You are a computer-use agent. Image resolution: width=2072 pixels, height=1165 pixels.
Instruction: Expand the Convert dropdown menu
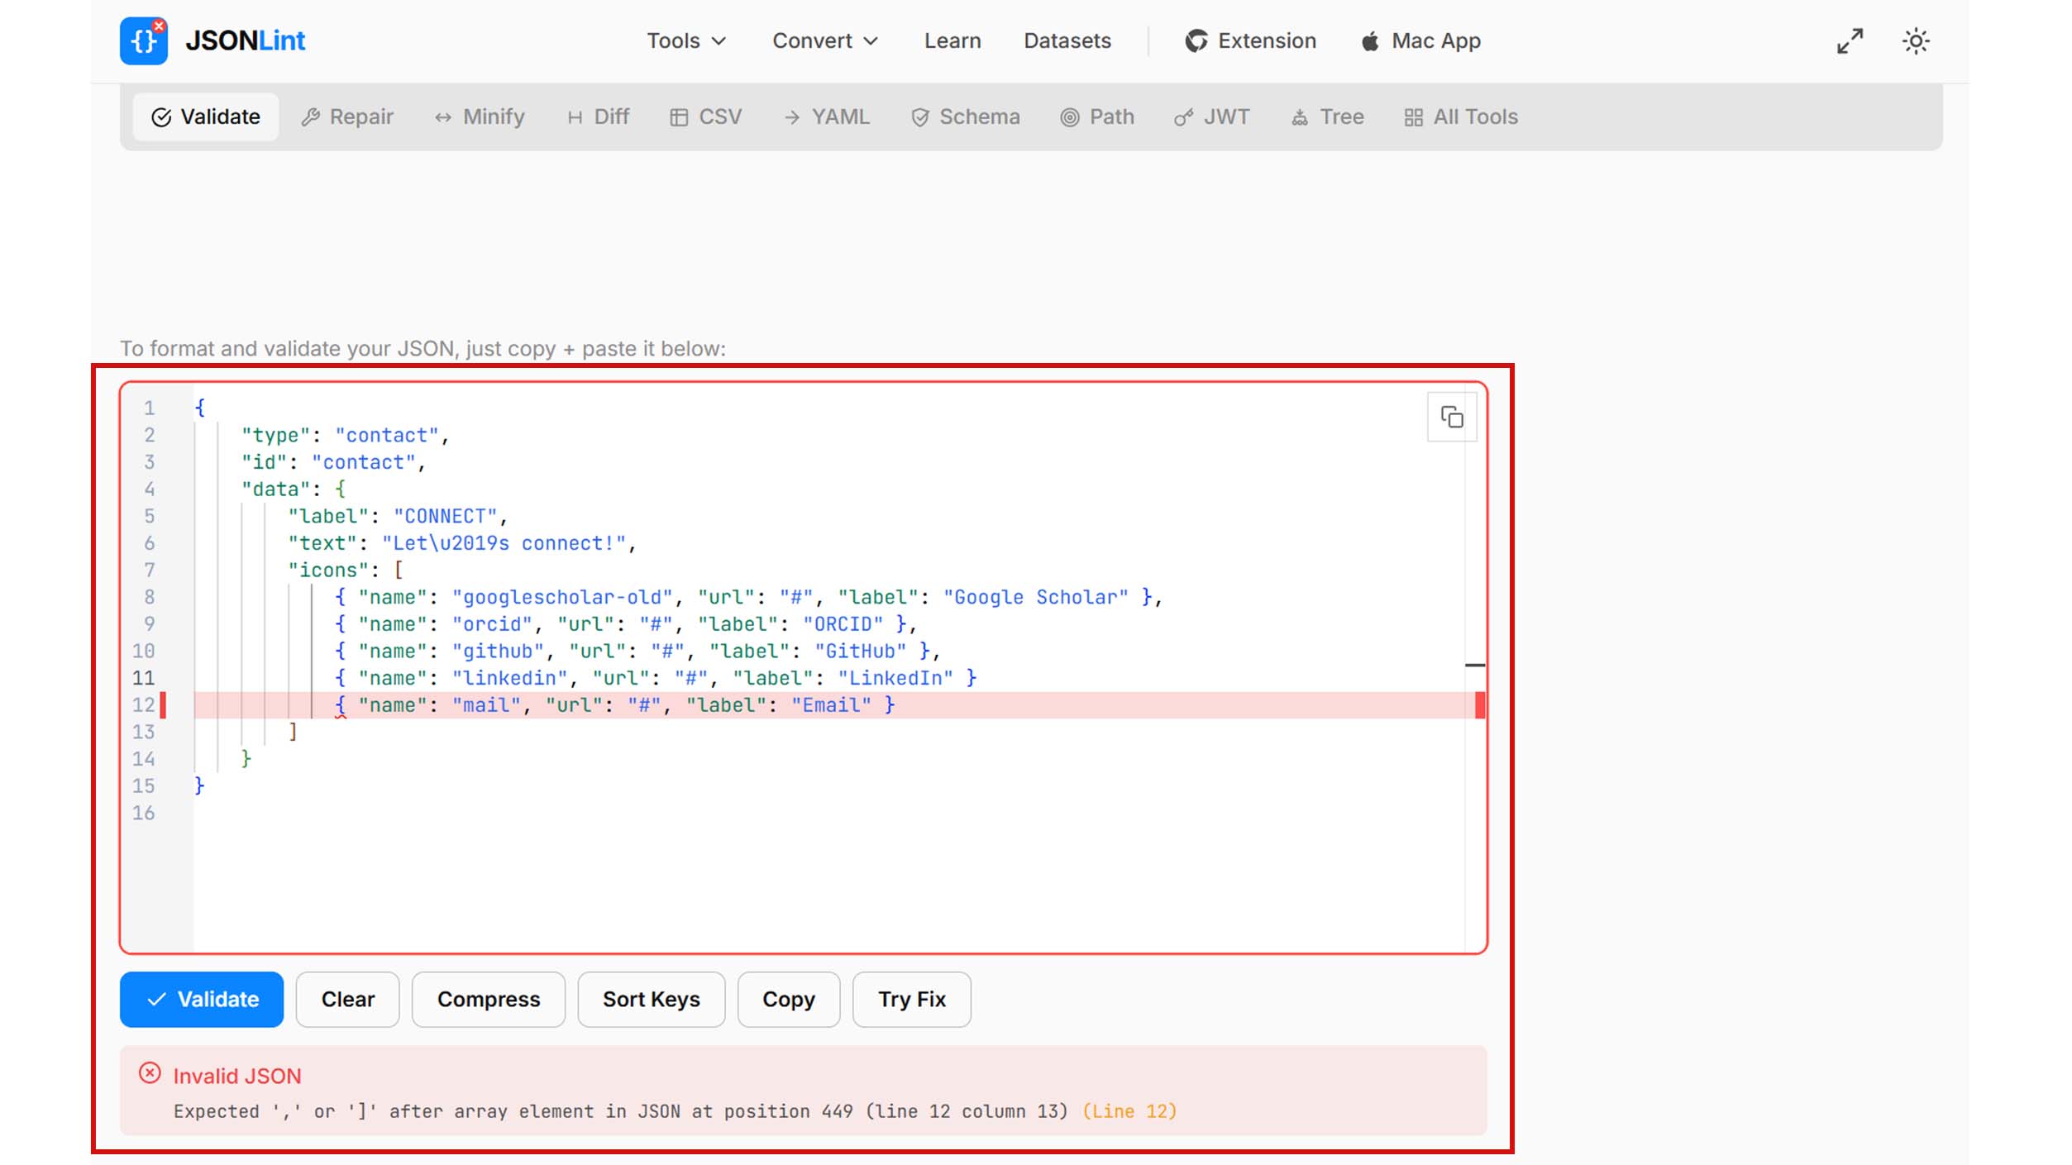(824, 41)
